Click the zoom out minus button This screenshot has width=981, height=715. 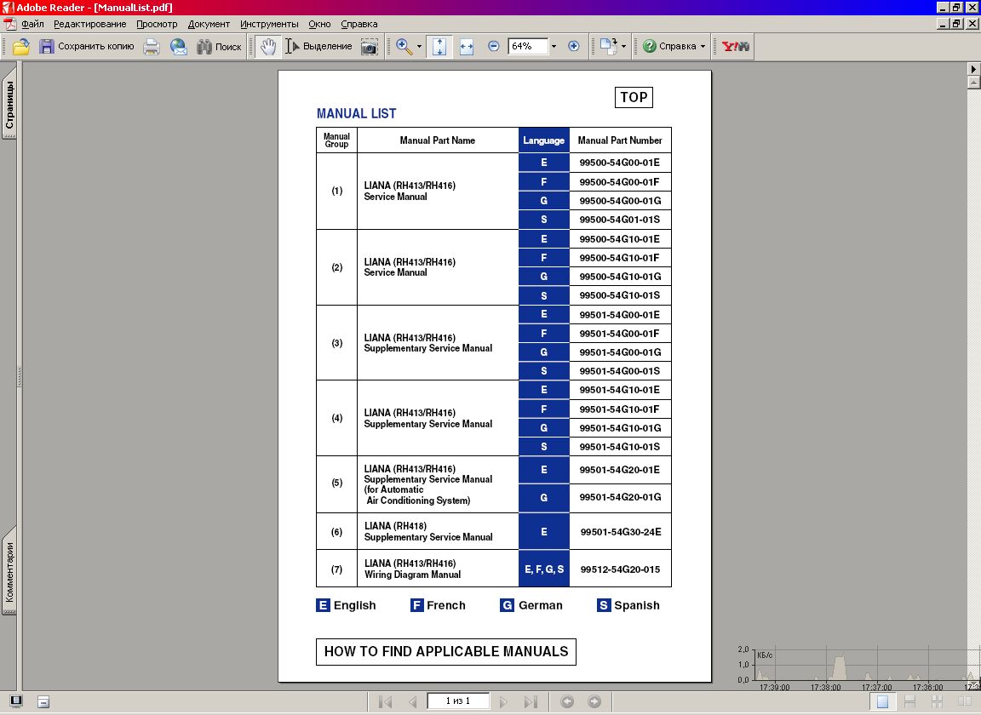coord(494,46)
